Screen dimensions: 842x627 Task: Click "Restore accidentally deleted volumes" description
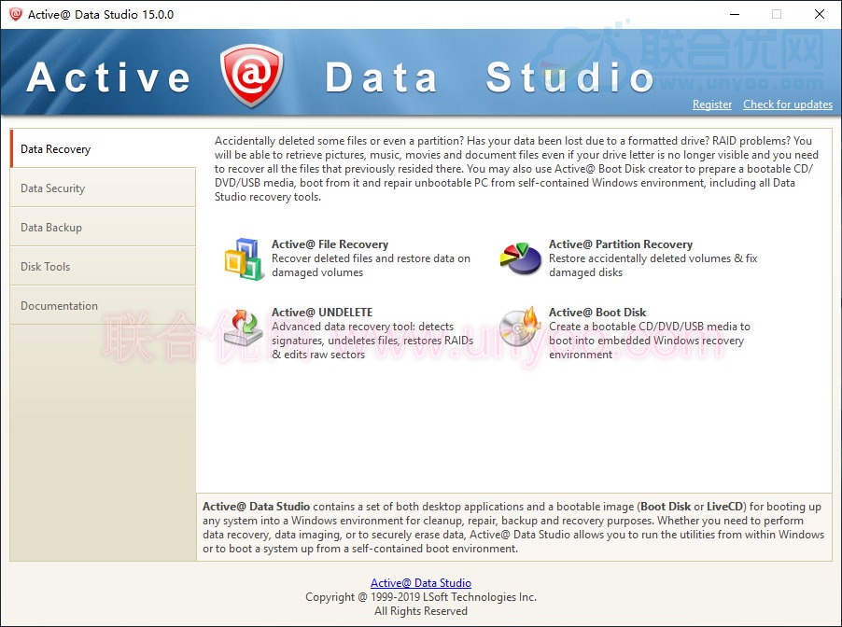click(x=653, y=265)
